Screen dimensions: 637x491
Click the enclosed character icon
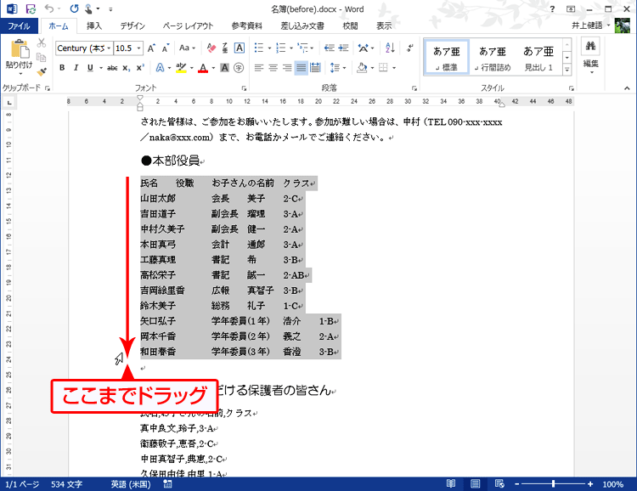tap(239, 68)
